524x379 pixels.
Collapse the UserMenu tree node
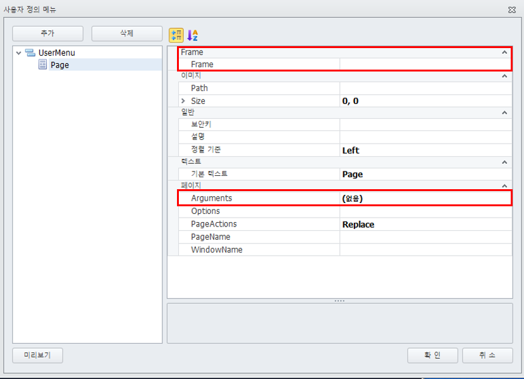[x=19, y=53]
